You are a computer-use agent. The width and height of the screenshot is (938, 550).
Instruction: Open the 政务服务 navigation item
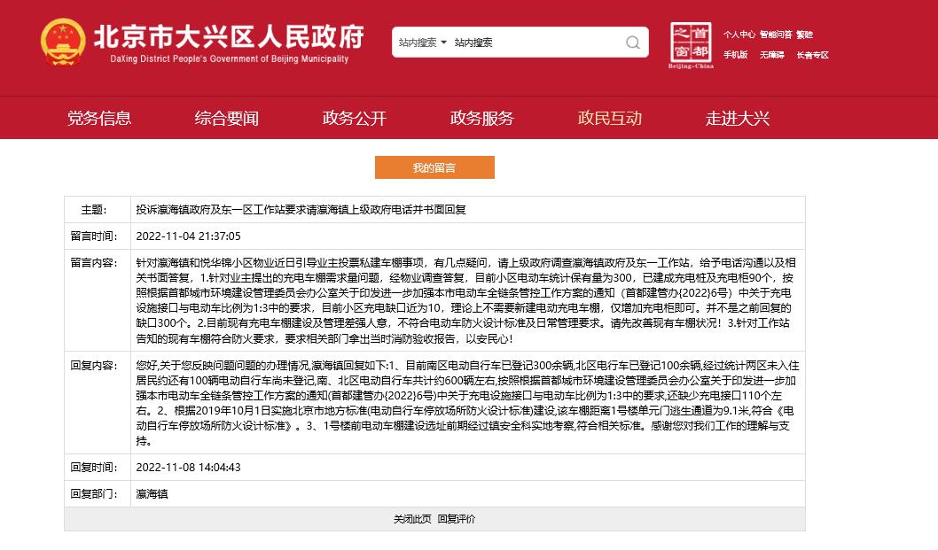[x=482, y=118]
